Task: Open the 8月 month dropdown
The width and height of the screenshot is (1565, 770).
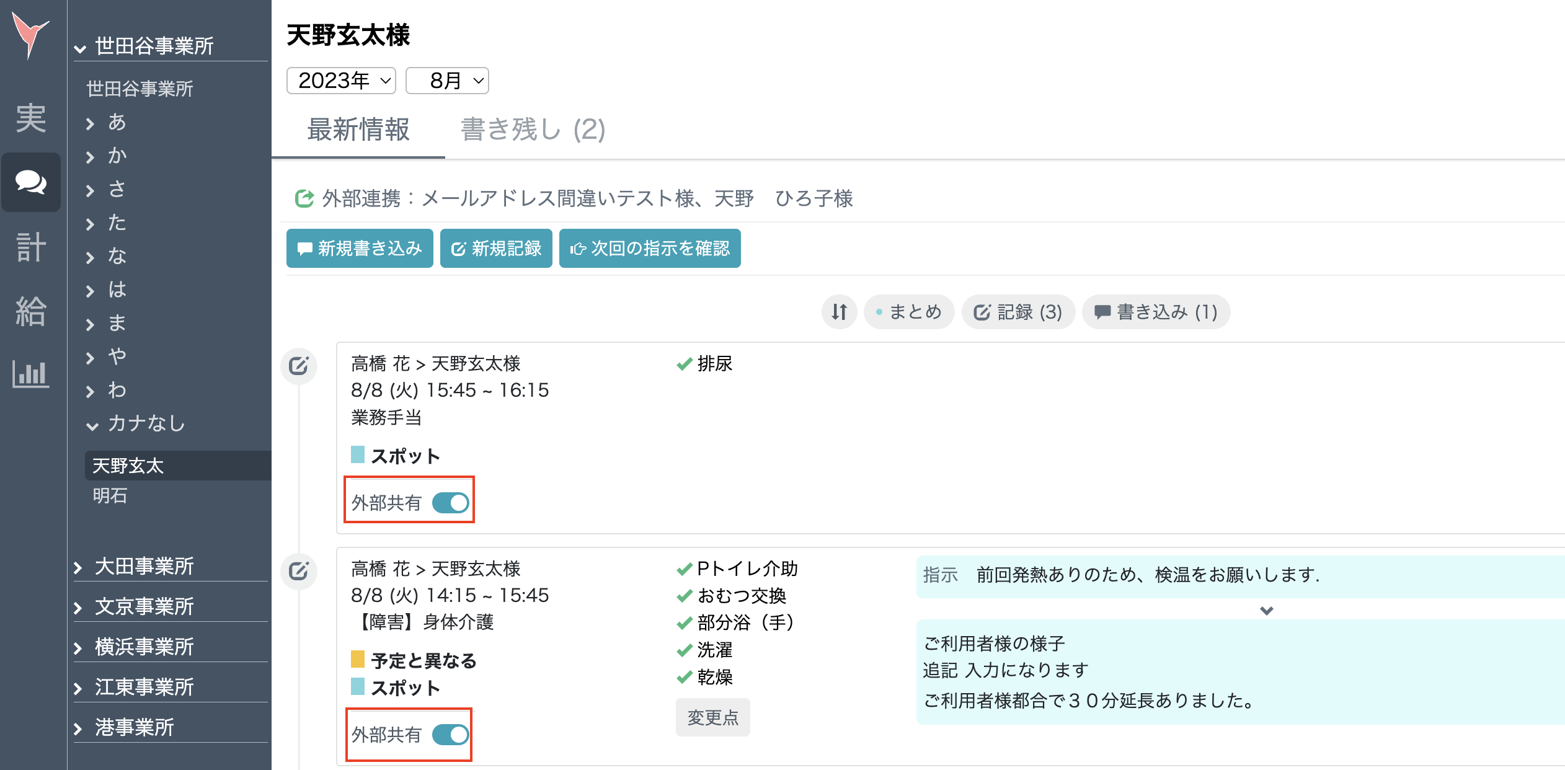Action: coord(447,81)
